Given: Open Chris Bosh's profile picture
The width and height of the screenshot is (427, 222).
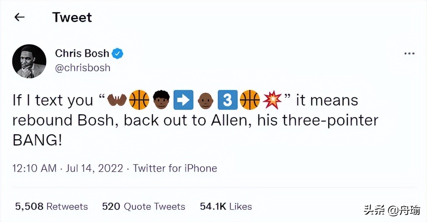Looking at the screenshot, I should click(29, 61).
